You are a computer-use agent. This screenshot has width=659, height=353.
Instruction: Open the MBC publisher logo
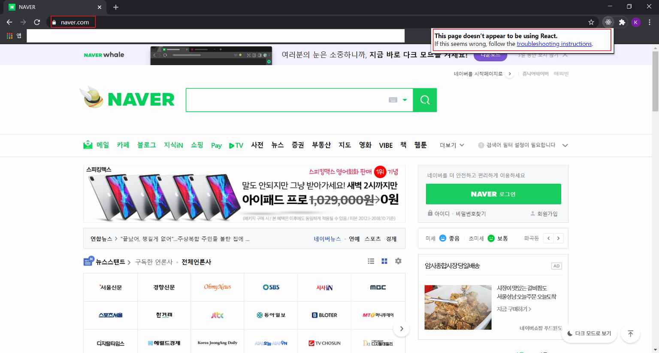378,287
